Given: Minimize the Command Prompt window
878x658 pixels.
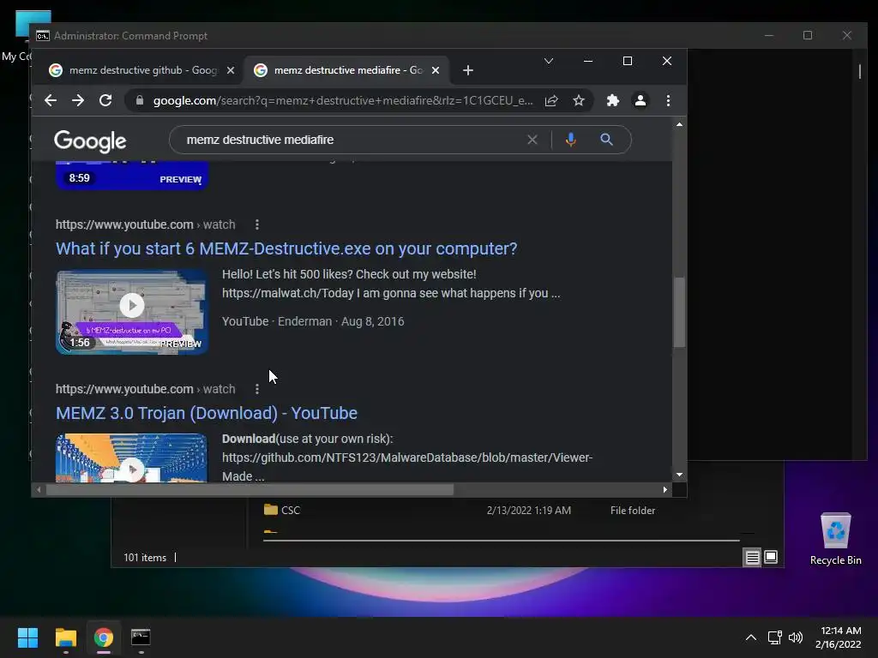Looking at the screenshot, I should pos(769,35).
